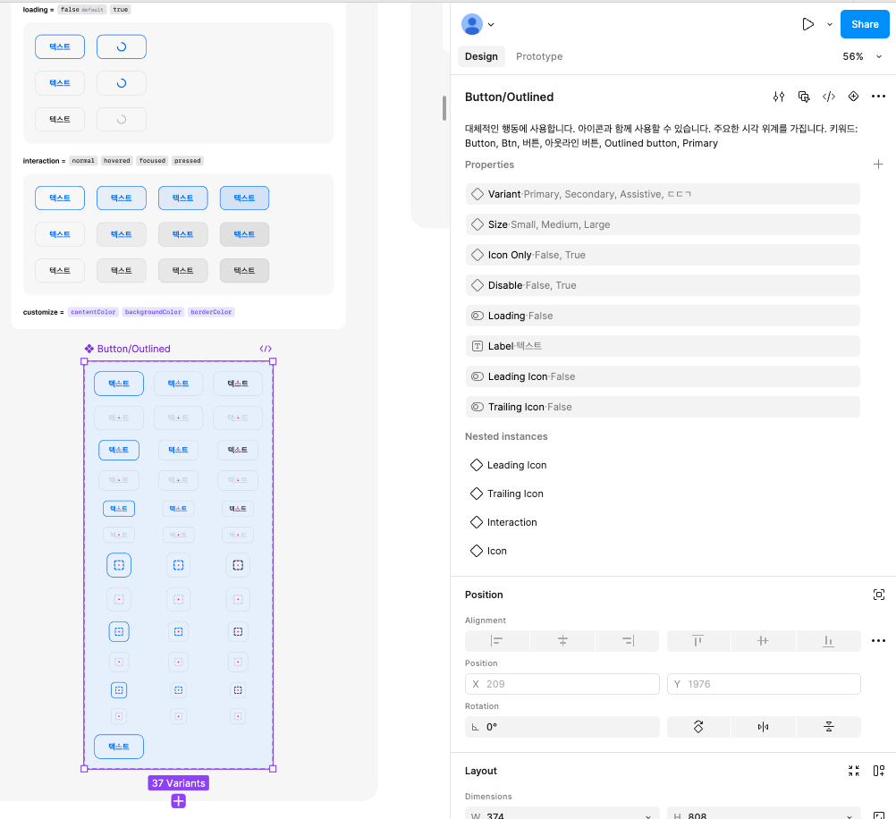Click the create component variant diamond icon

tap(853, 96)
